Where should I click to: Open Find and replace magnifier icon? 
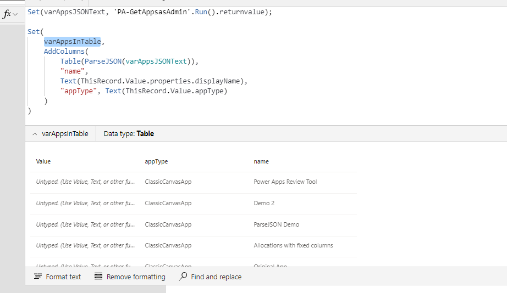(183, 277)
